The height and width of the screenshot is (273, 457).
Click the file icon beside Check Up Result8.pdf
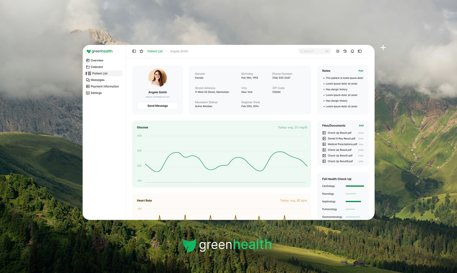pos(324,161)
